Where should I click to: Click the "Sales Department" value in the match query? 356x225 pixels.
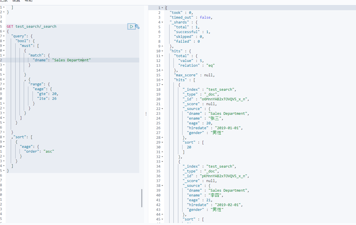point(71,60)
